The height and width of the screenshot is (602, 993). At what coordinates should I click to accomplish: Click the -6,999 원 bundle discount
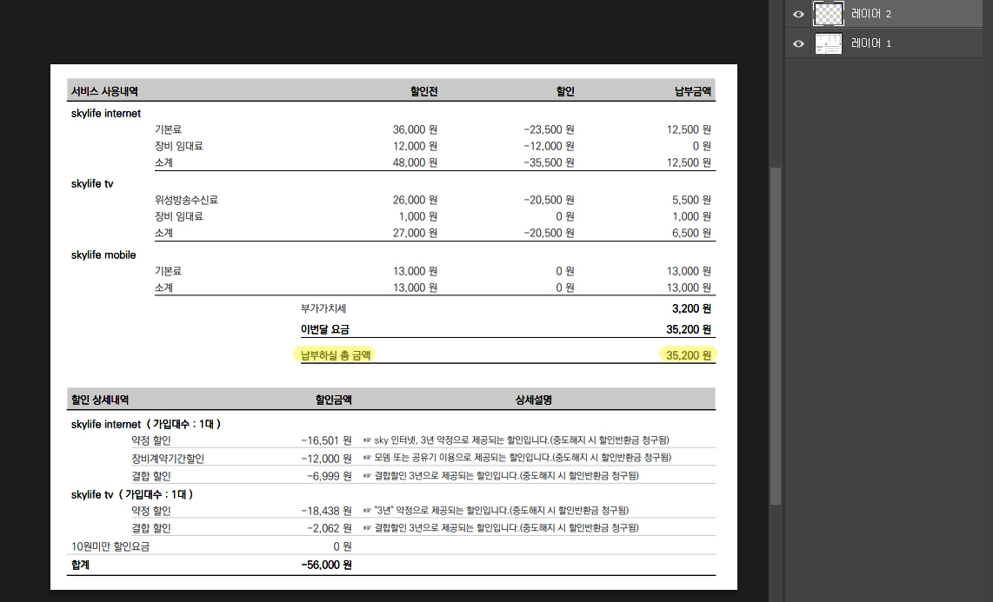pyautogui.click(x=330, y=476)
